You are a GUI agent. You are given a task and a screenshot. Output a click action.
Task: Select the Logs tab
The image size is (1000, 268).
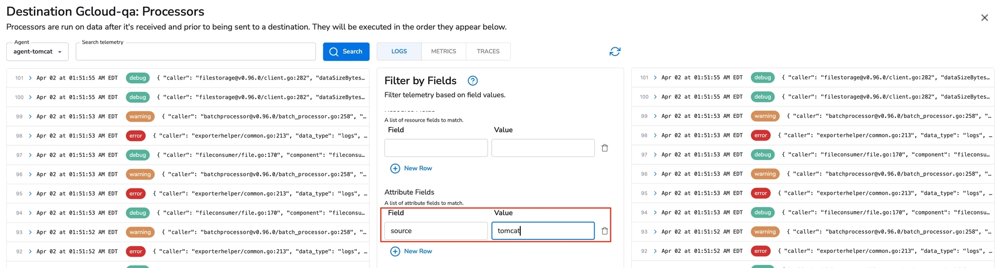point(399,51)
